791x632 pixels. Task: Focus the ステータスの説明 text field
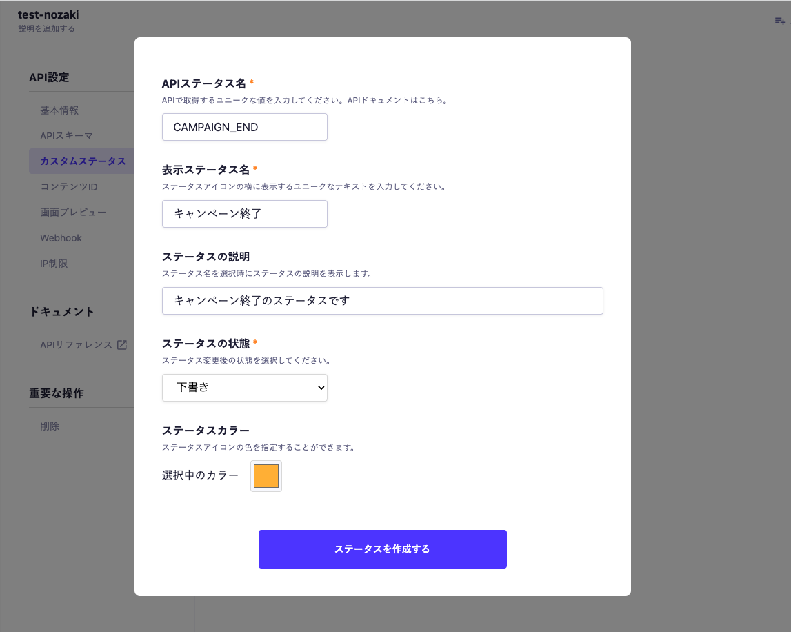pyautogui.click(x=382, y=301)
